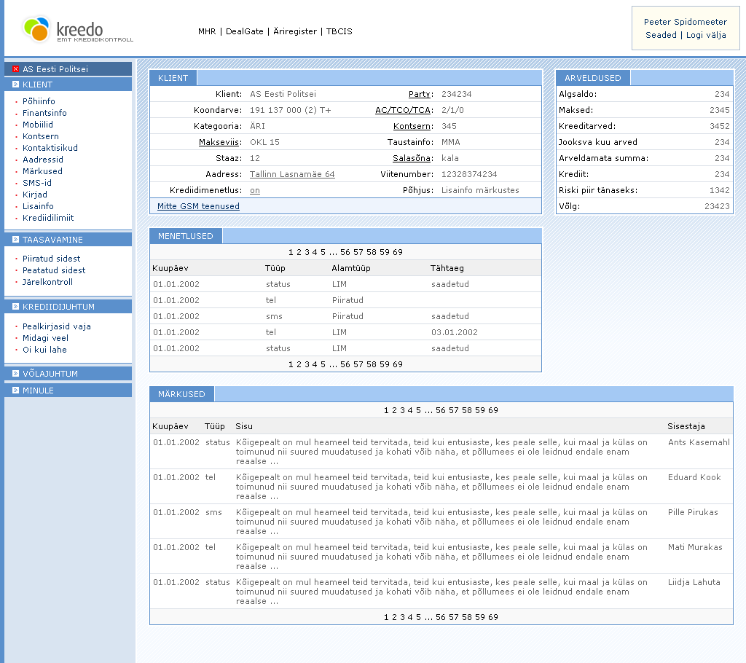This screenshot has height=663, width=746.
Task: Open the Mitte GSM teenused link
Action: tap(198, 206)
